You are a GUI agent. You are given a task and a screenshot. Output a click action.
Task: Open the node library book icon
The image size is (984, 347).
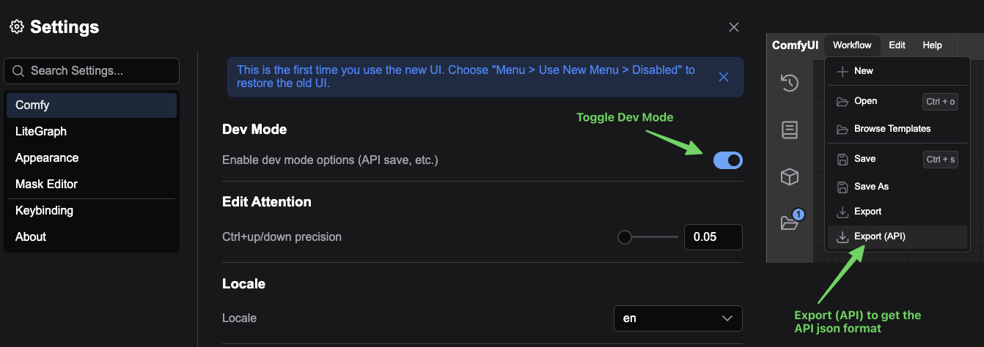tap(789, 130)
